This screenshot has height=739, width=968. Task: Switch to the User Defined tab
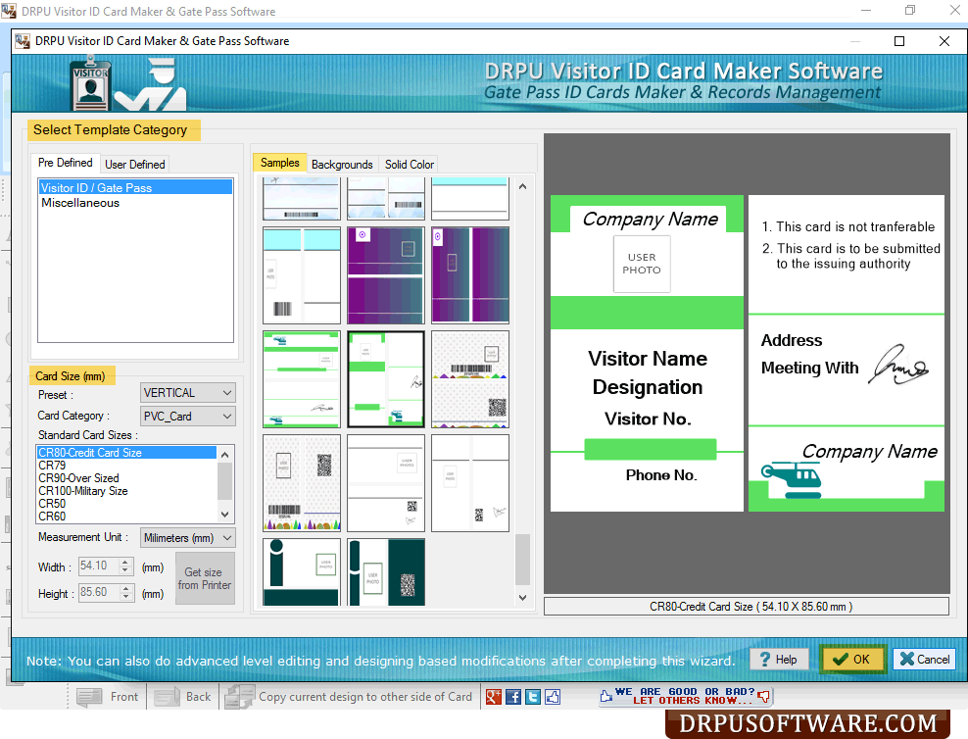tap(135, 165)
